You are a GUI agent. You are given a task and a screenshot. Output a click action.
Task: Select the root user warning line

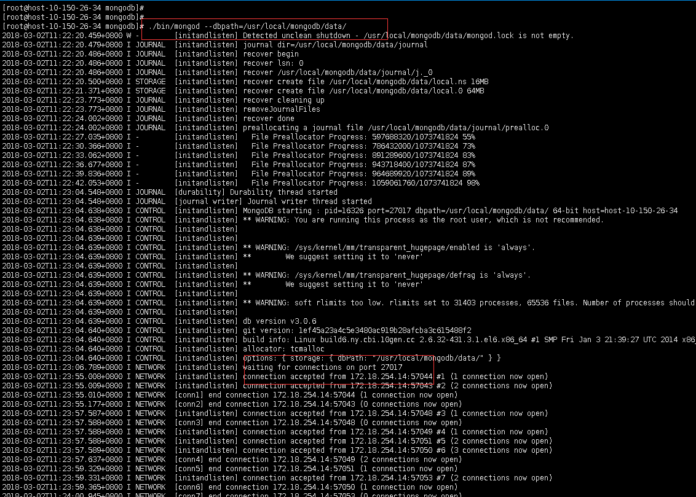coord(303,220)
